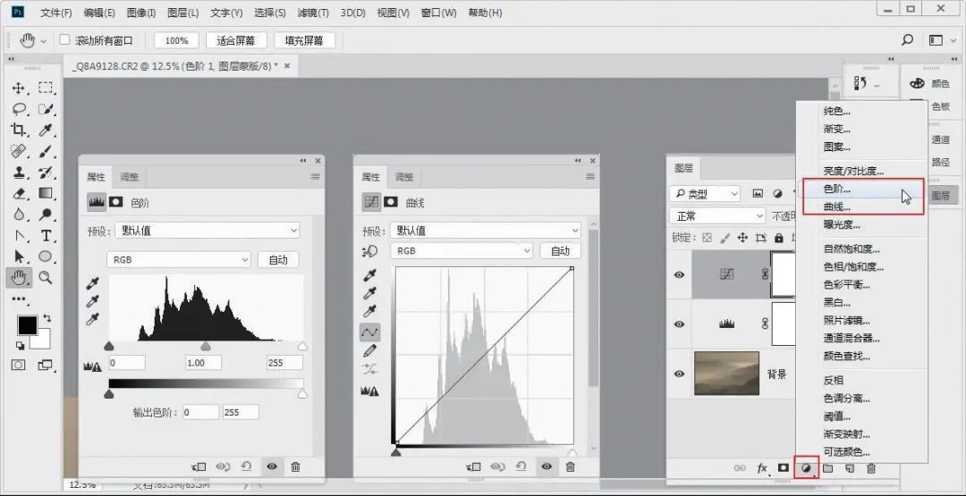Select the Crop tool

19,130
